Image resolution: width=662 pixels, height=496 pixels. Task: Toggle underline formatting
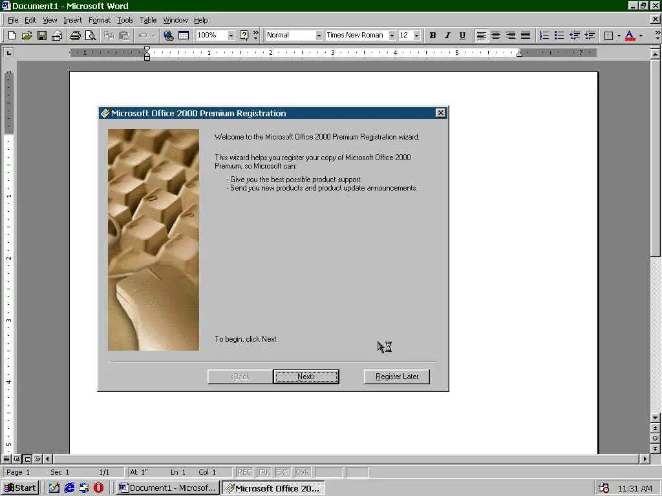click(x=462, y=36)
